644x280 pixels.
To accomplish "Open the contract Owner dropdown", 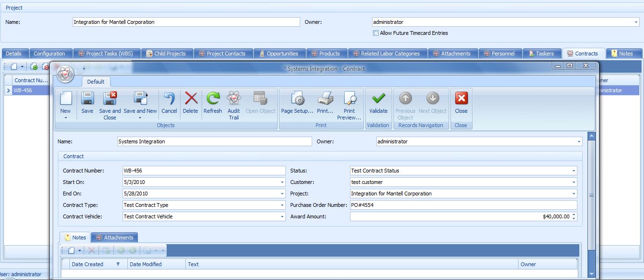I will coord(579,141).
